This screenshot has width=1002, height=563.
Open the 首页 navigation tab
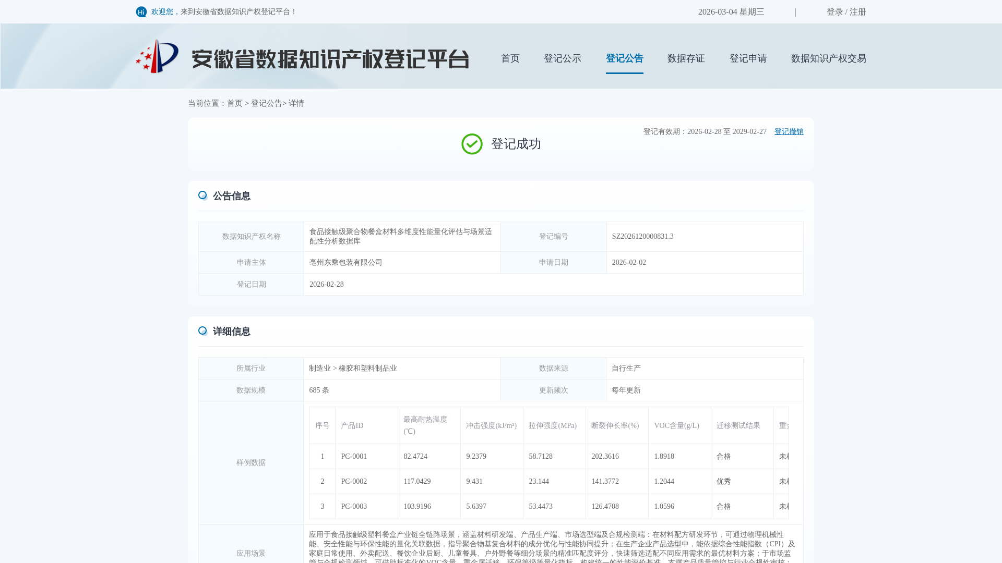510,58
